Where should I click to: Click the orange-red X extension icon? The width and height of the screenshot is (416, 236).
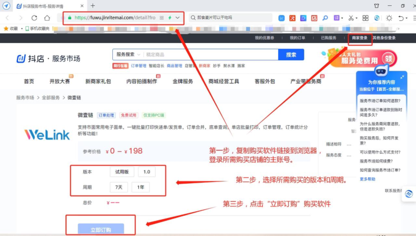292,18
